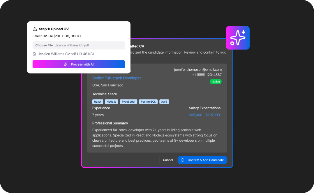Click the $95,000 - $115,000 salary range

[x=204, y=115]
